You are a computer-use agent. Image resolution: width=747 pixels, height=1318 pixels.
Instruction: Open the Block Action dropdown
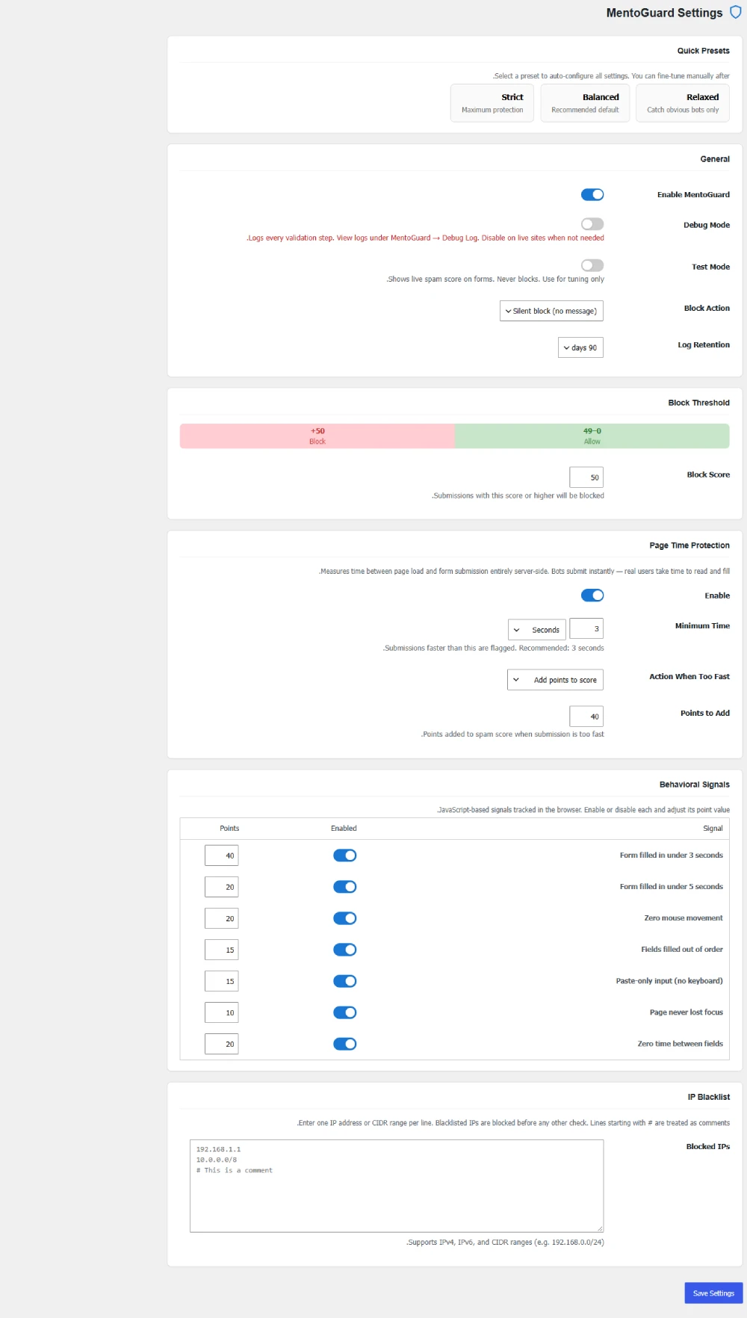tap(551, 311)
